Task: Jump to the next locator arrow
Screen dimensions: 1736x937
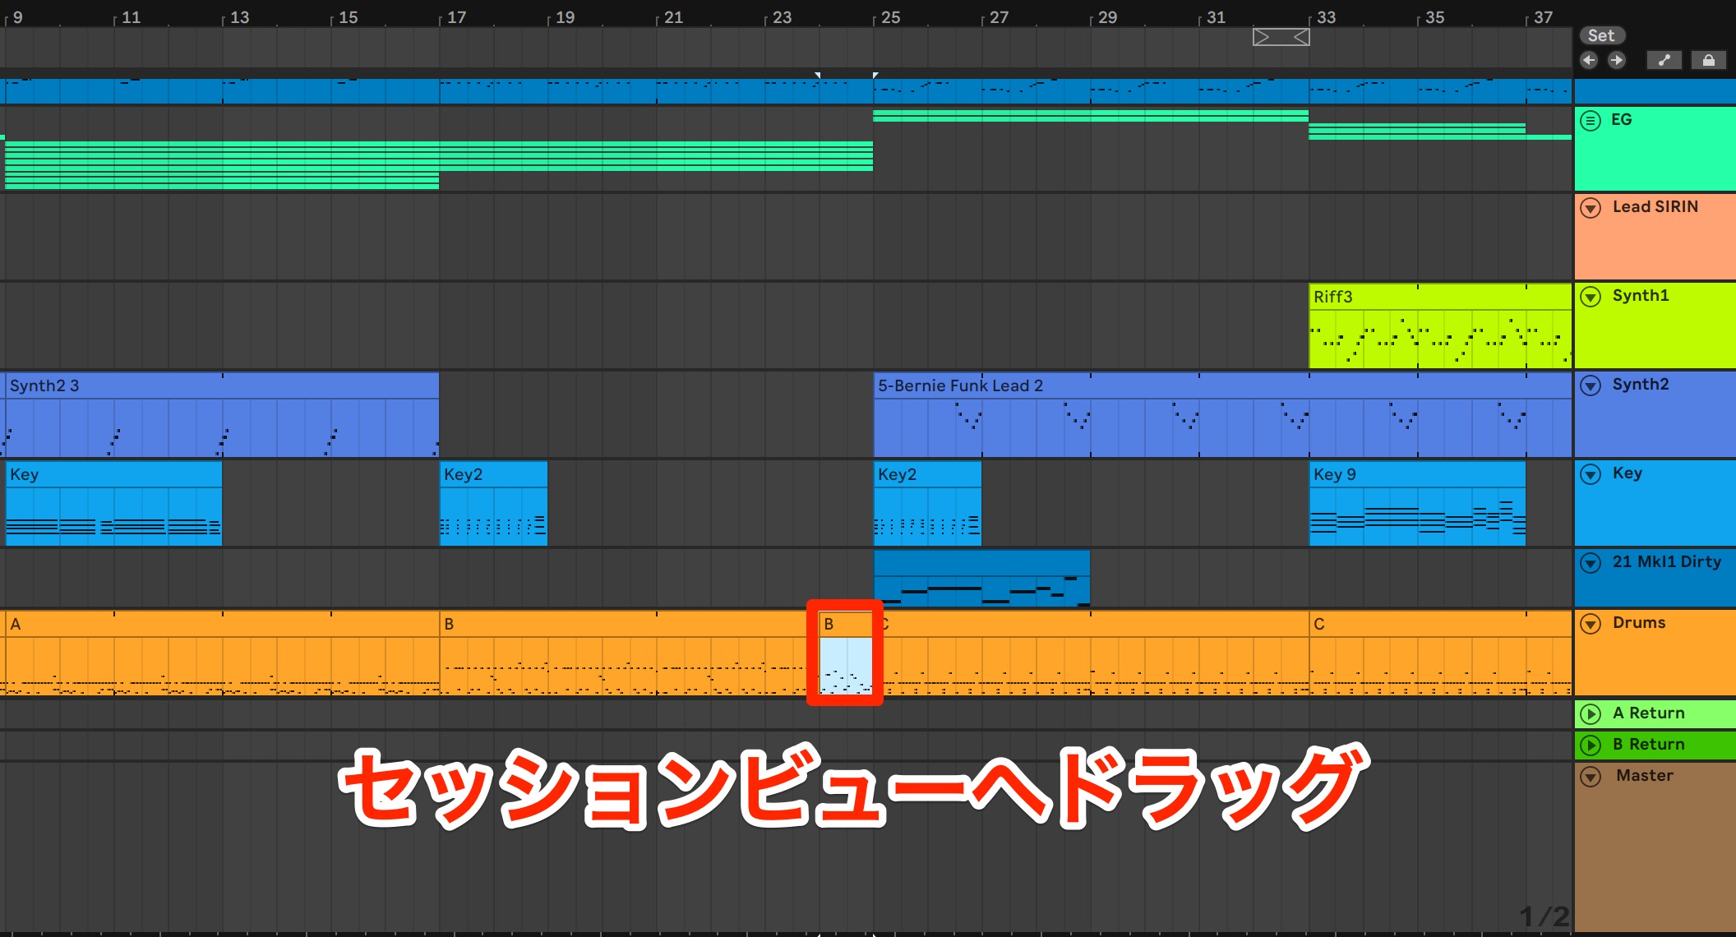Action: click(x=1617, y=60)
